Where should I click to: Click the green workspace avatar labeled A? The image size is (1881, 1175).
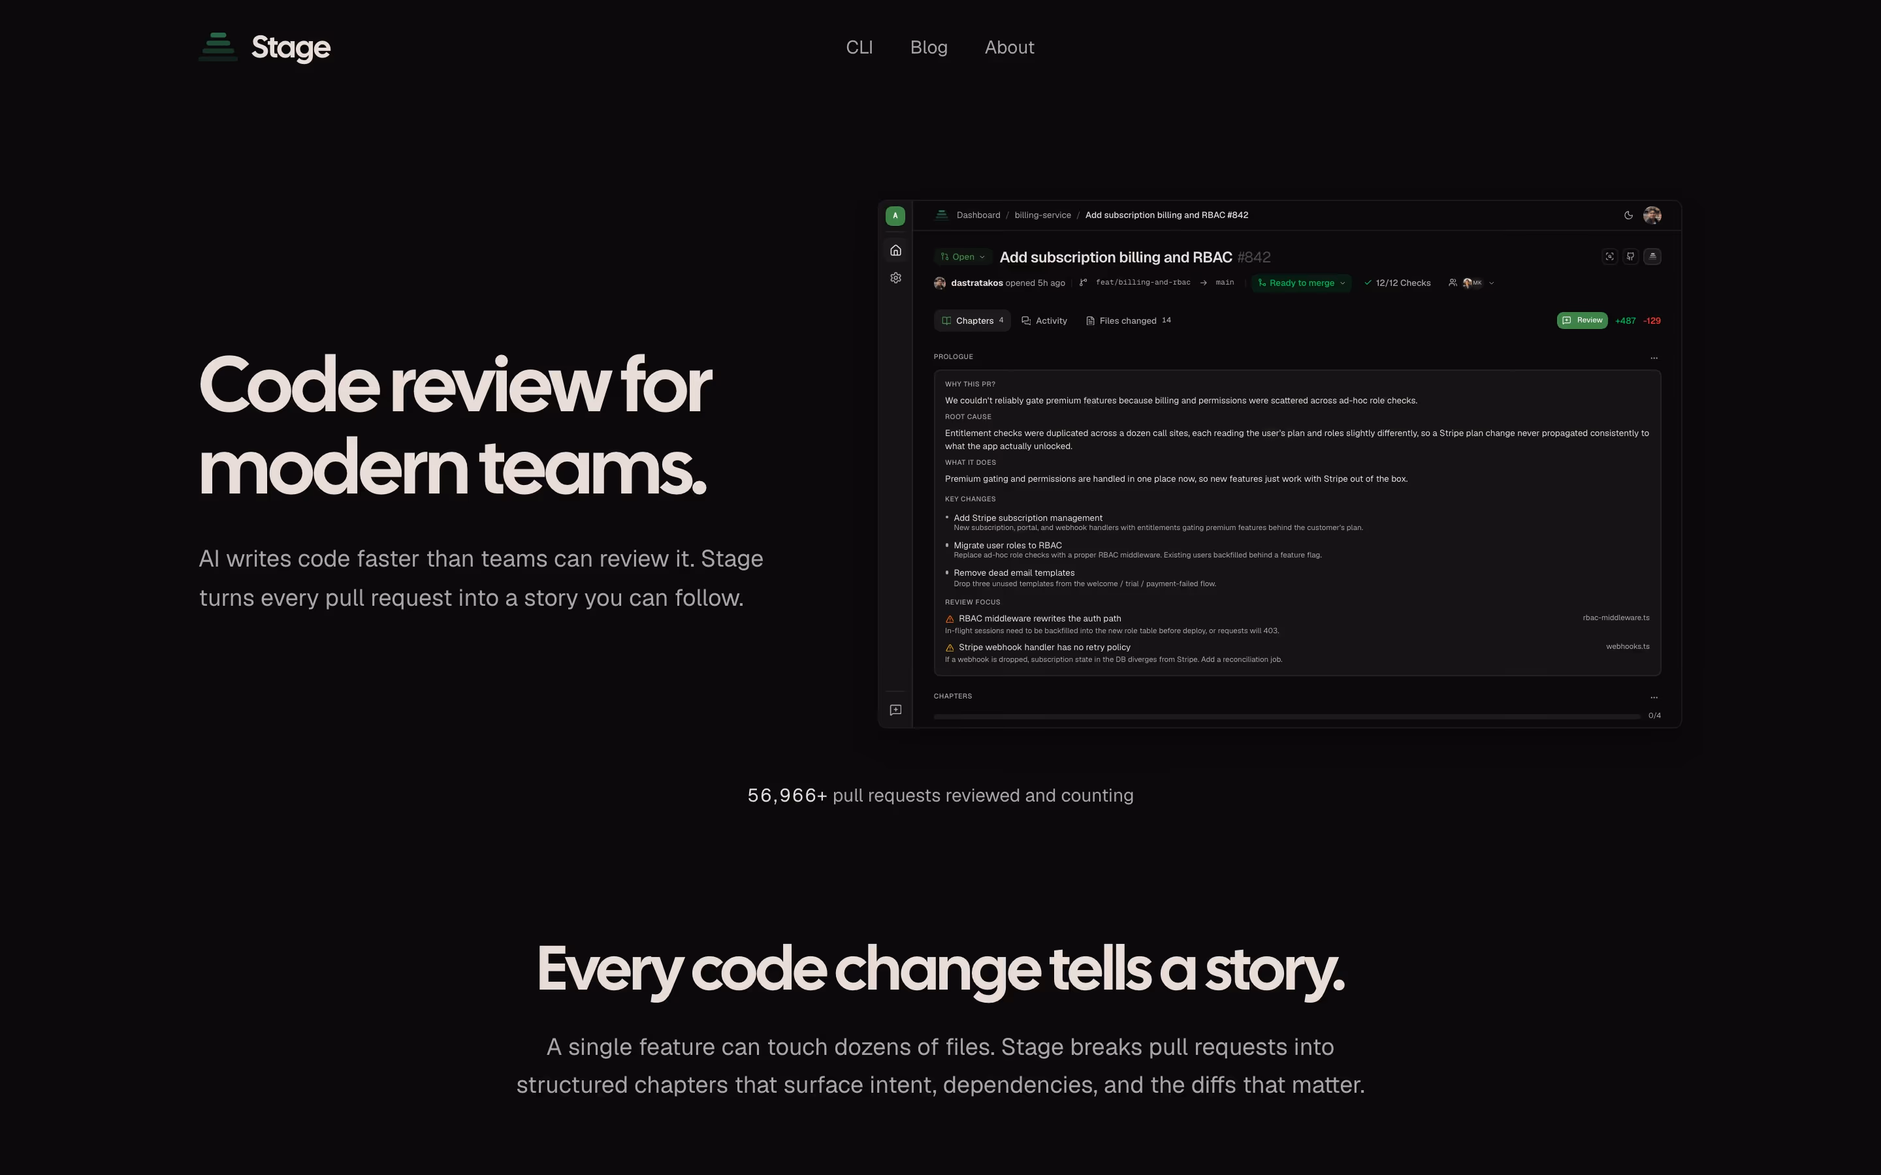click(x=895, y=215)
